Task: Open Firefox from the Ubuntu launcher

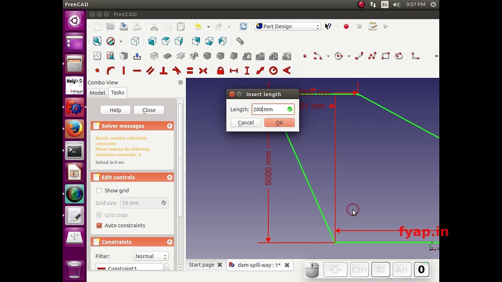Action: 75,129
